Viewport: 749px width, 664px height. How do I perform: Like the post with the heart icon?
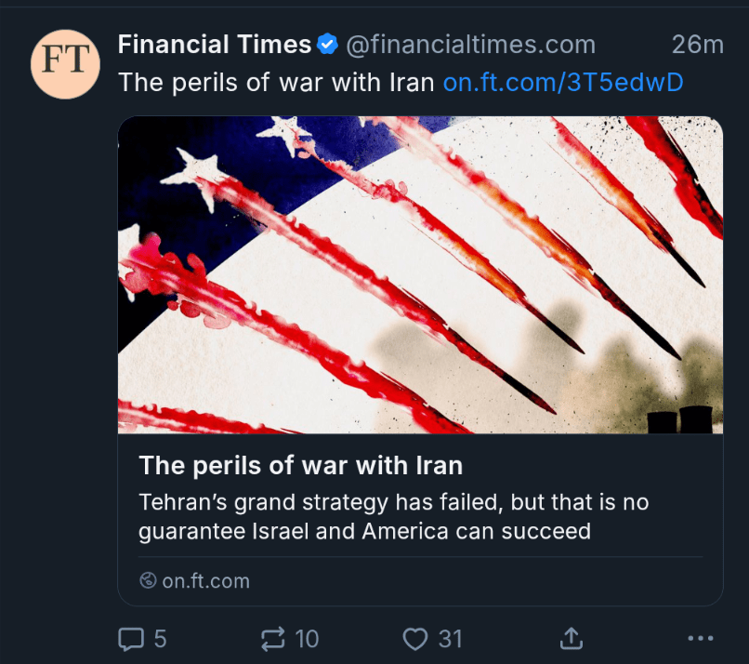point(415,639)
